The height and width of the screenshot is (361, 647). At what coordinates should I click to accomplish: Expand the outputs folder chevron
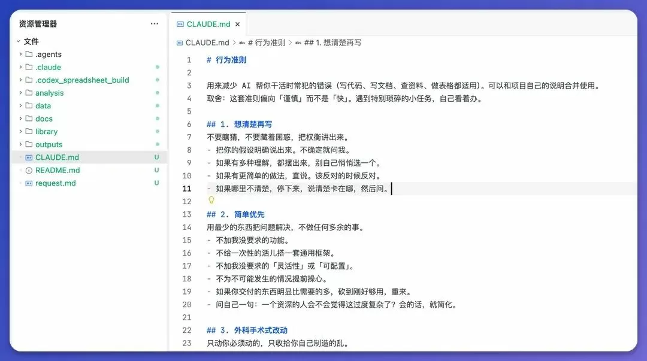pyautogui.click(x=20, y=144)
